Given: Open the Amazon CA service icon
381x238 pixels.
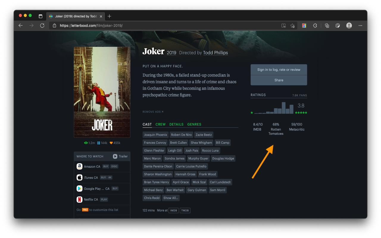Looking at the screenshot, I should [x=79, y=167].
